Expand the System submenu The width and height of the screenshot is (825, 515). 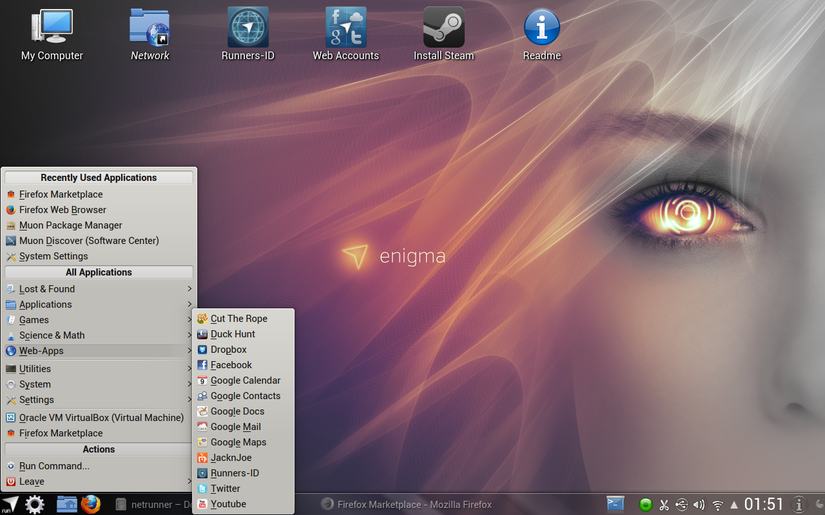click(99, 384)
